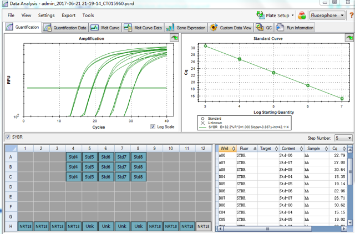
Task: Open the Settings menu
Action: [47, 16]
